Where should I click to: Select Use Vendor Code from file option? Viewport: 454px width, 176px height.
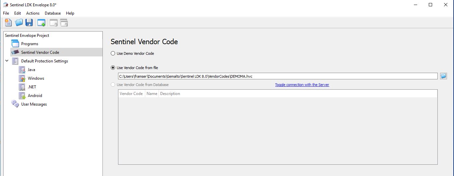tap(134, 68)
